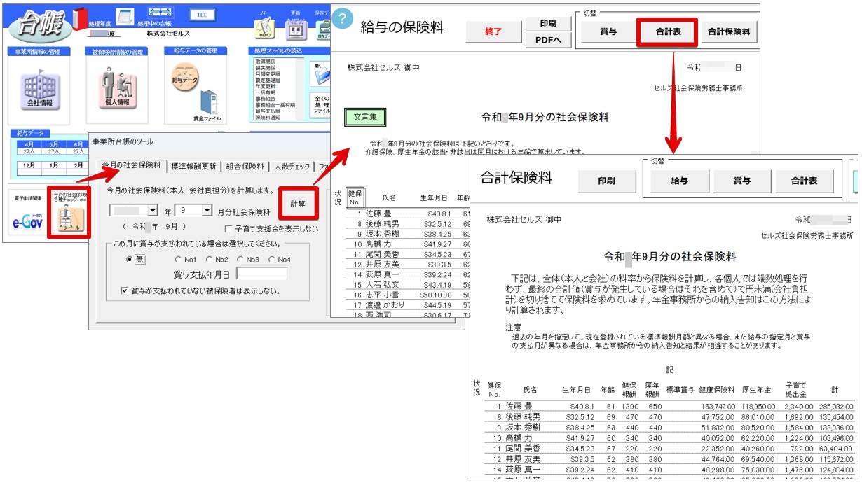Click the MEMO notepad icon

click(264, 27)
